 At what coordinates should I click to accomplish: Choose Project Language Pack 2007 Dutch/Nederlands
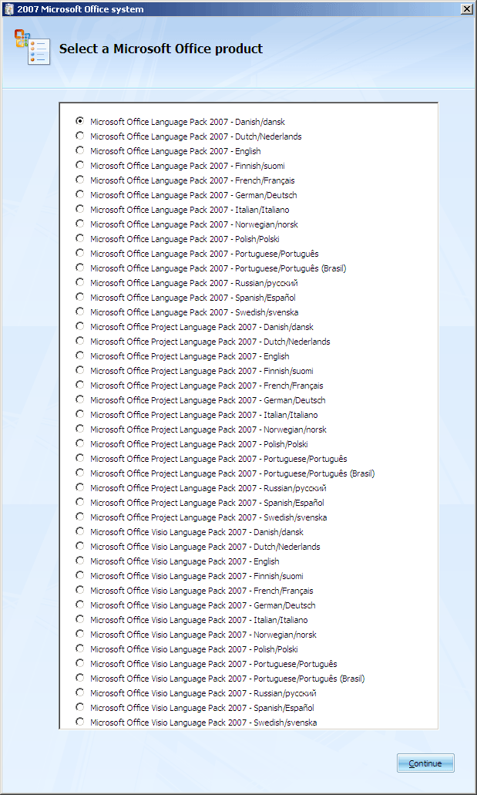click(x=79, y=342)
